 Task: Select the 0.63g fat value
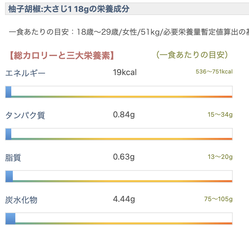[124, 157]
